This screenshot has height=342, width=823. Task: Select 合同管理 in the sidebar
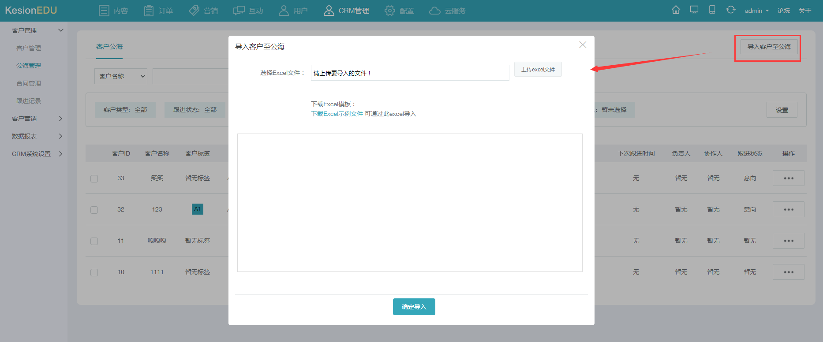[x=29, y=83]
